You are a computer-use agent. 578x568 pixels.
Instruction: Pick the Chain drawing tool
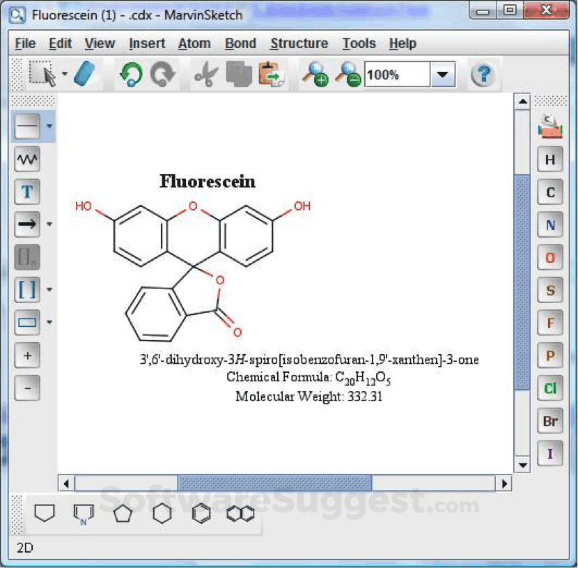26,159
